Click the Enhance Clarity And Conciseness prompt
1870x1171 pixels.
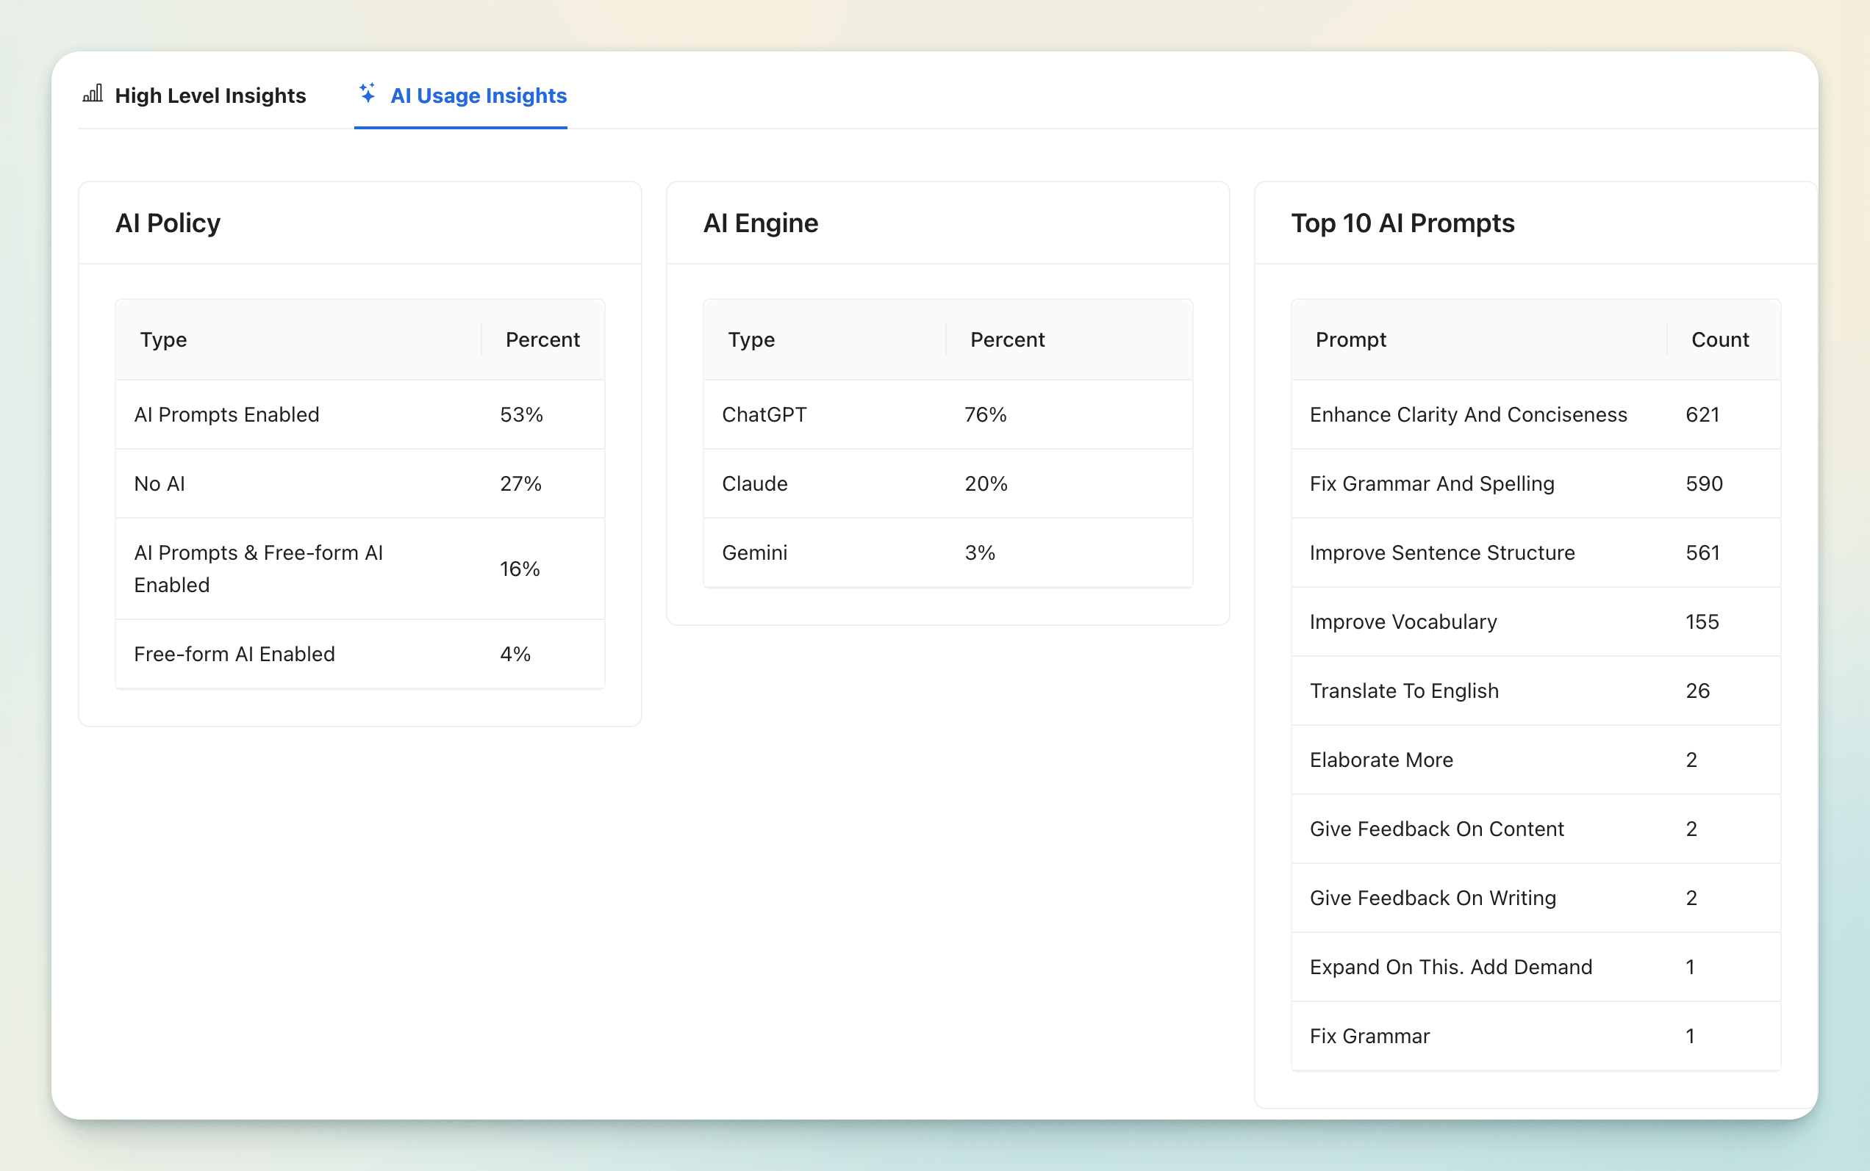point(1468,414)
